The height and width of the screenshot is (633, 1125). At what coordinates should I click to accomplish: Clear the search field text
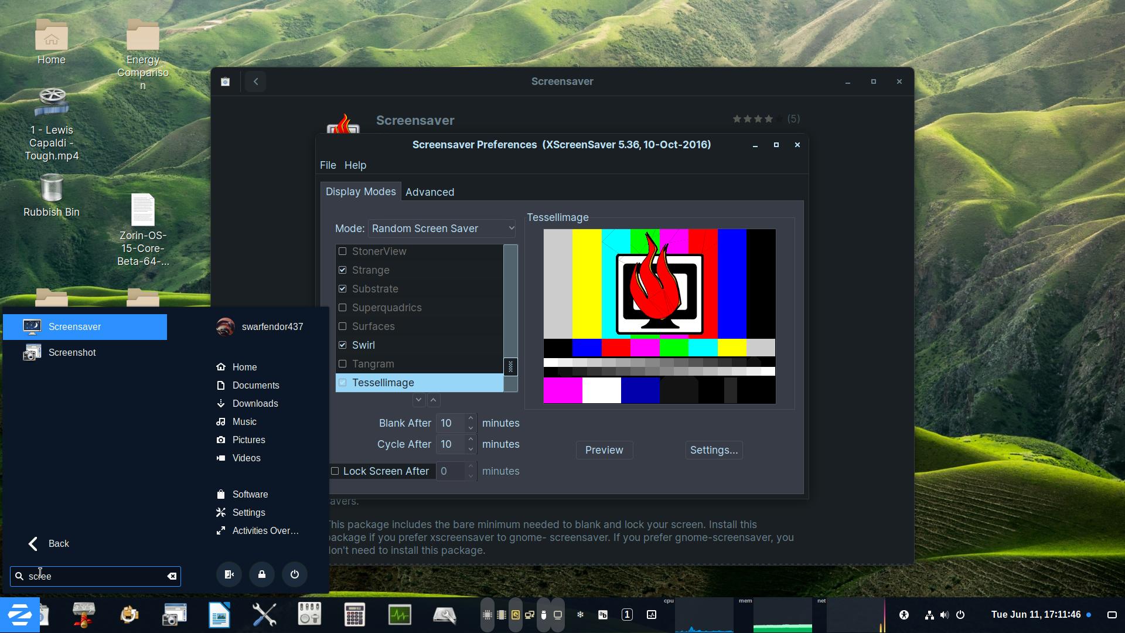tap(172, 577)
